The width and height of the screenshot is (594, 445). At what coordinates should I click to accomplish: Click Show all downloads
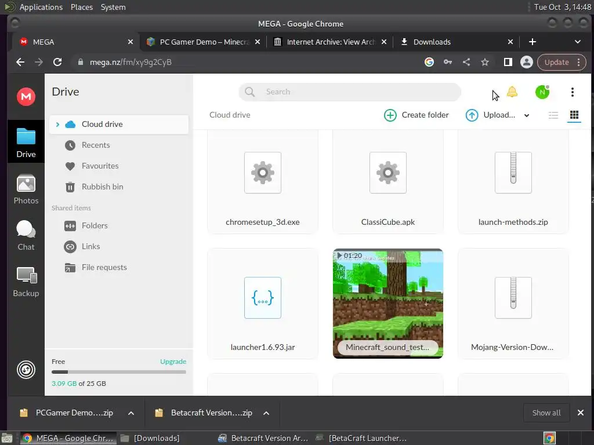tap(546, 413)
